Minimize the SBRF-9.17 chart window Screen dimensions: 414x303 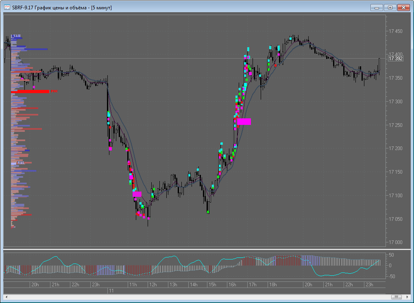pos(377,7)
